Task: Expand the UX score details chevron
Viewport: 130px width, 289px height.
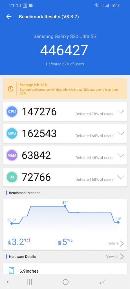Action: [x=121, y=177]
